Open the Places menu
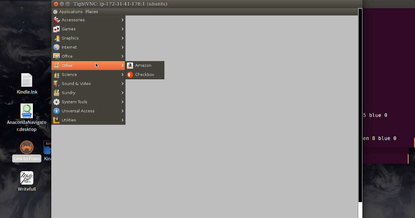This screenshot has height=218, width=415. [91, 11]
